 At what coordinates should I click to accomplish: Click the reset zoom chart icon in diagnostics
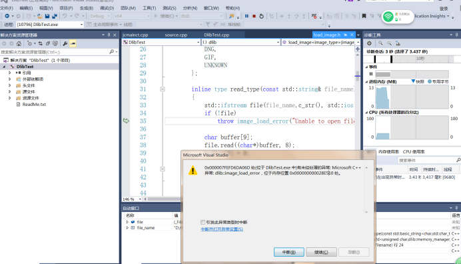click(398, 43)
